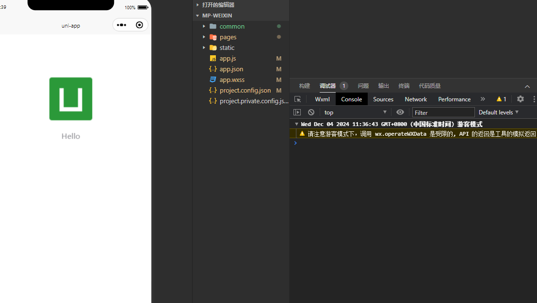537x303 pixels.
Task: Click the green uni-app logo image
Action: pyautogui.click(x=71, y=99)
